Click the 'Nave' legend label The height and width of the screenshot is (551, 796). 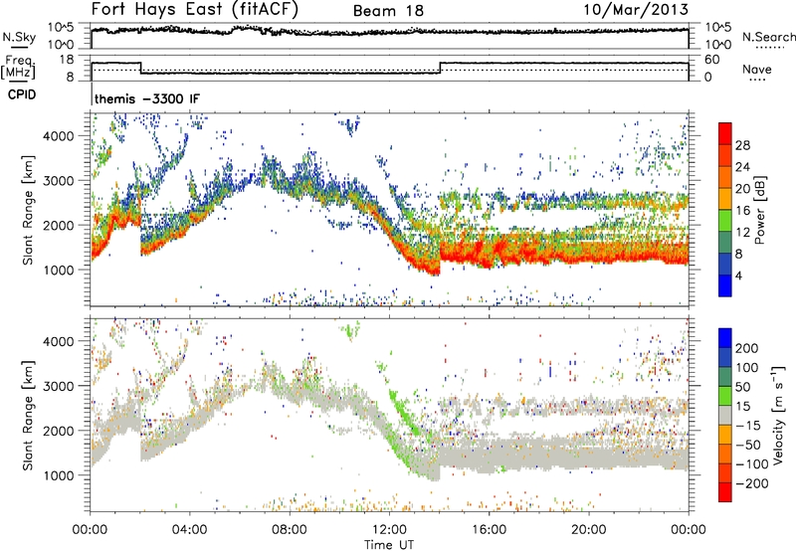[757, 70]
